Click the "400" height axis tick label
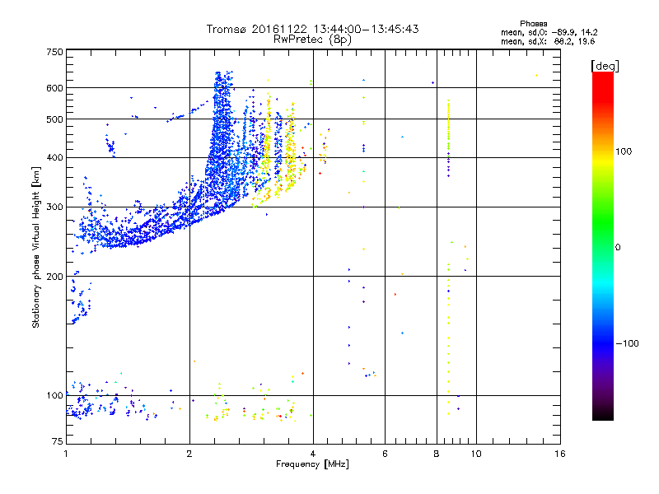This screenshot has width=659, height=494. 54,157
